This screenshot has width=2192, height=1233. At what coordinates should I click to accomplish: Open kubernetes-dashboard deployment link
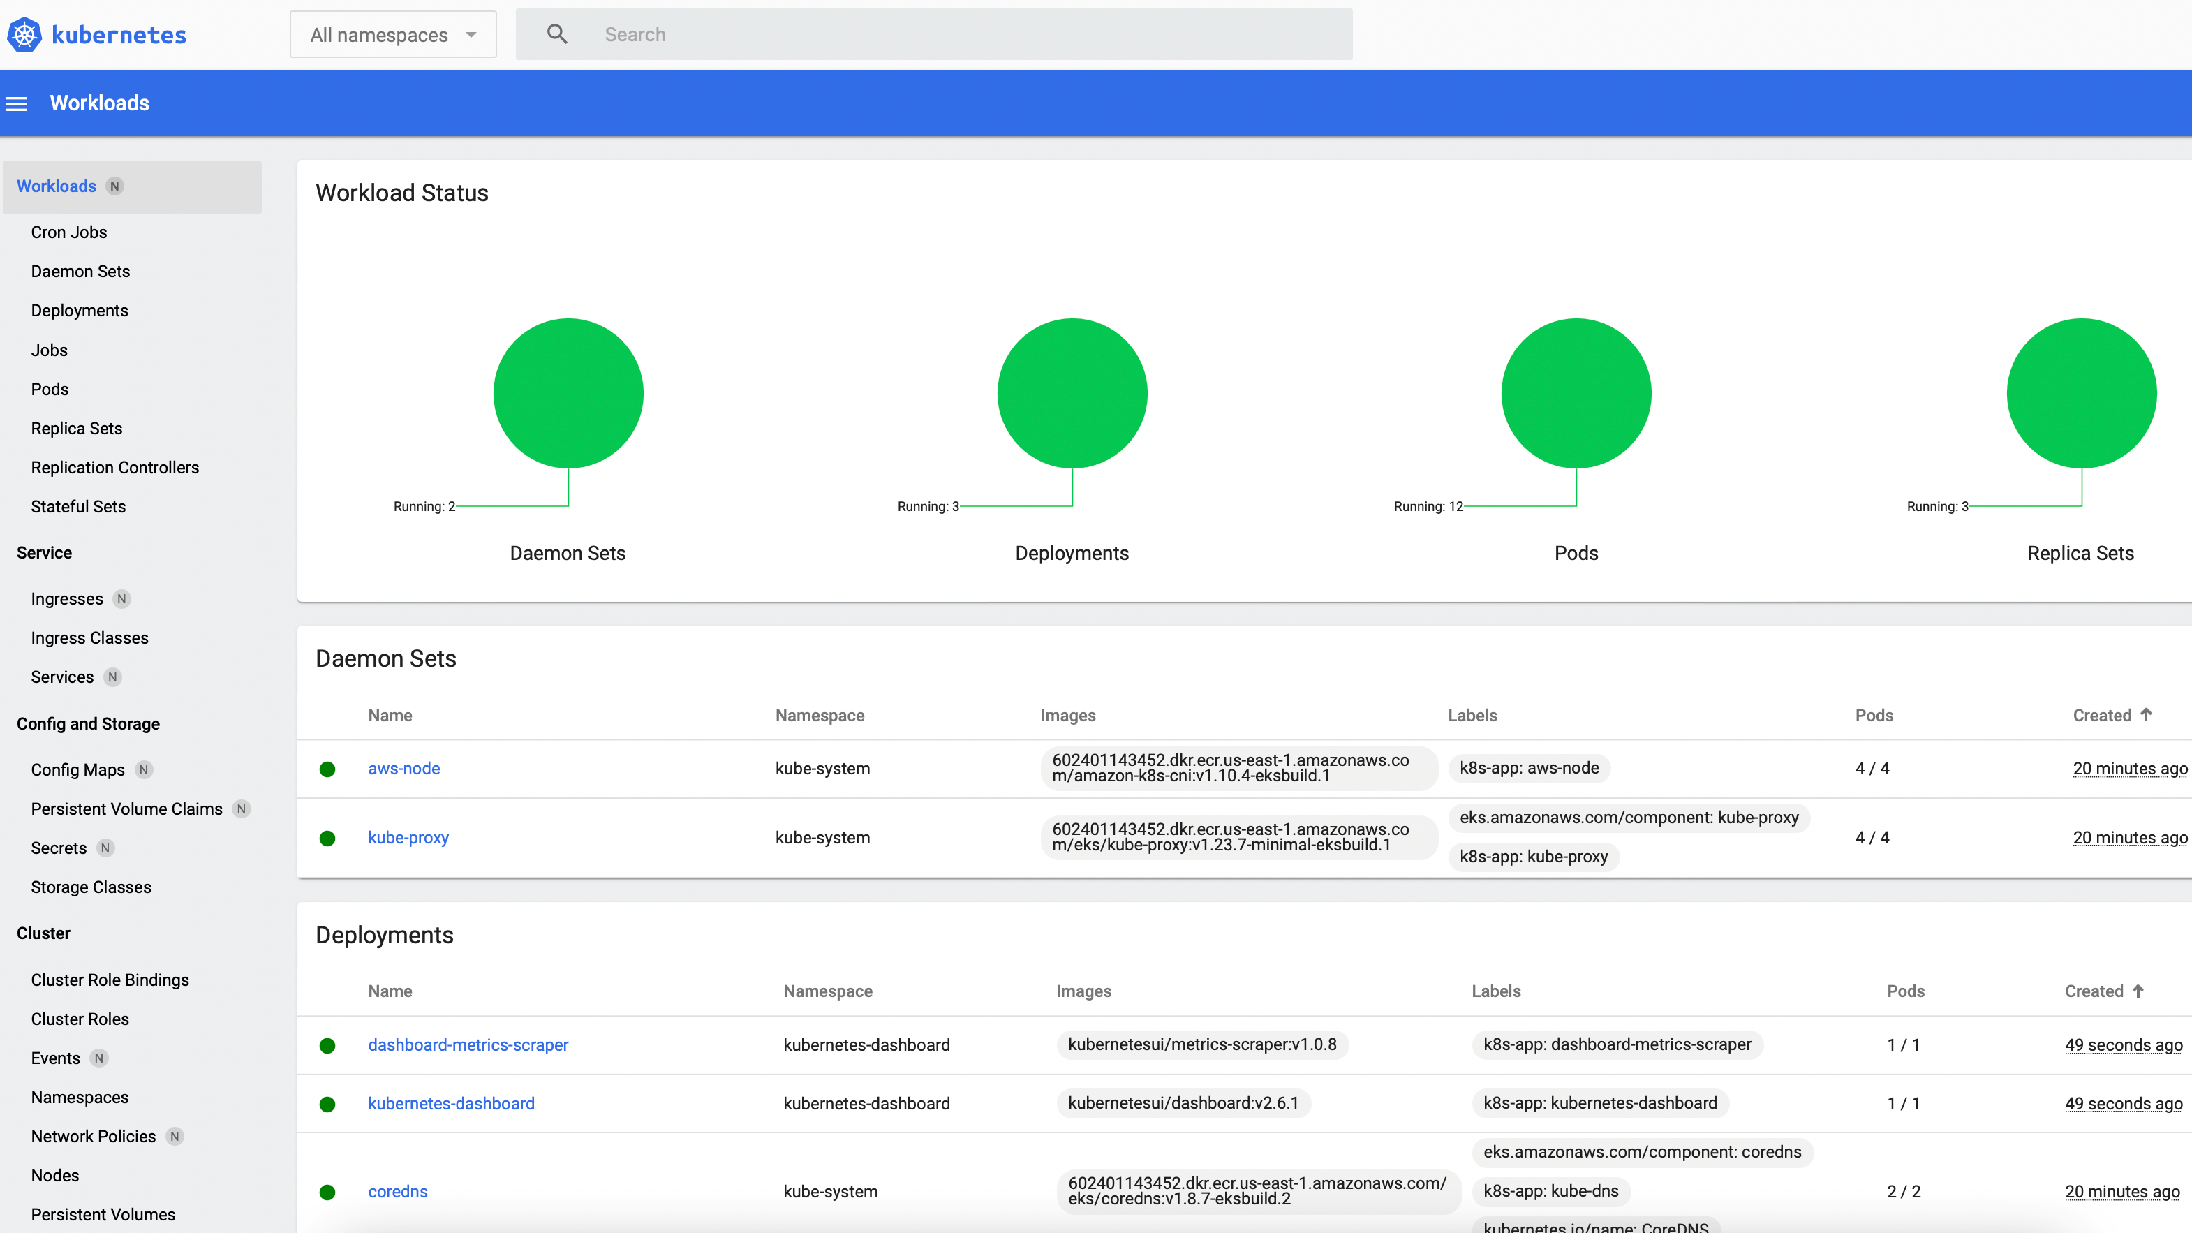pyautogui.click(x=451, y=1104)
